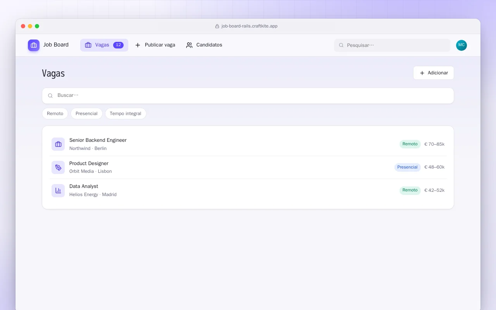
Task: Click the Job Board briefcase logo icon
Action: pos(34,45)
